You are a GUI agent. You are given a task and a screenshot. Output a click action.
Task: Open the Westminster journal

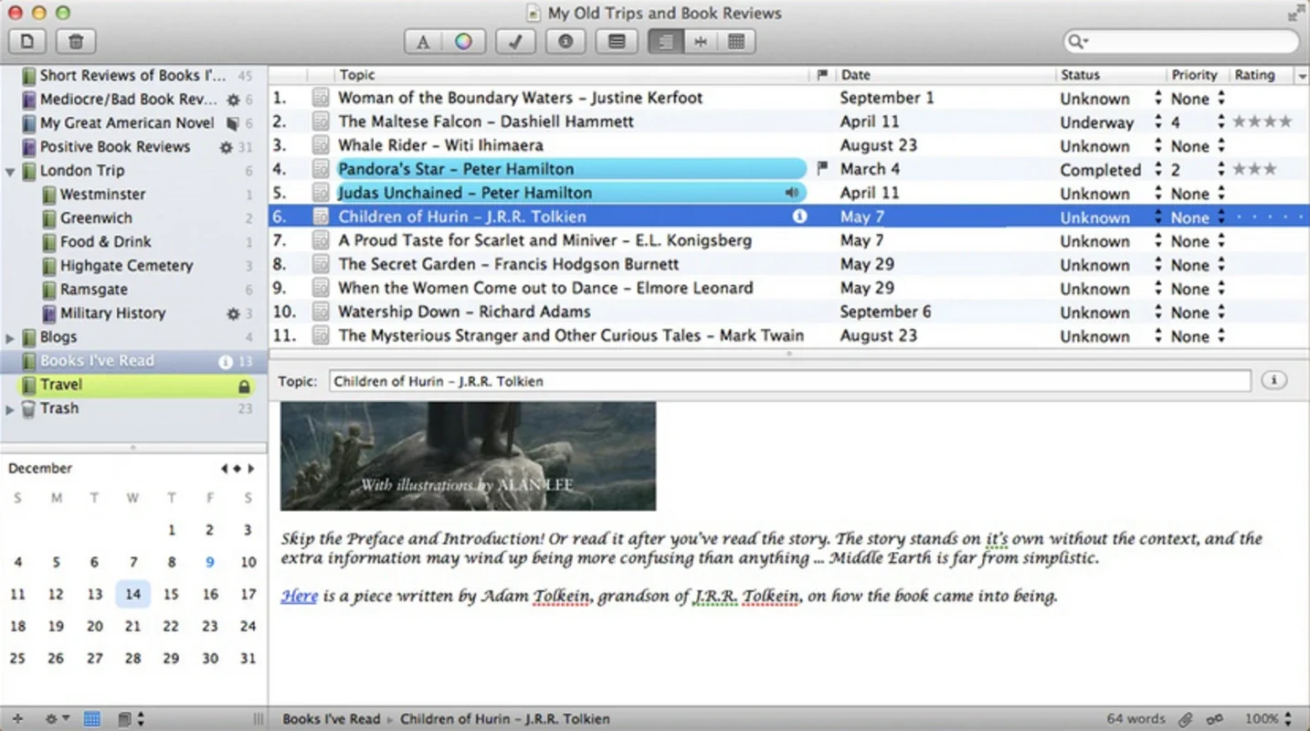click(102, 194)
